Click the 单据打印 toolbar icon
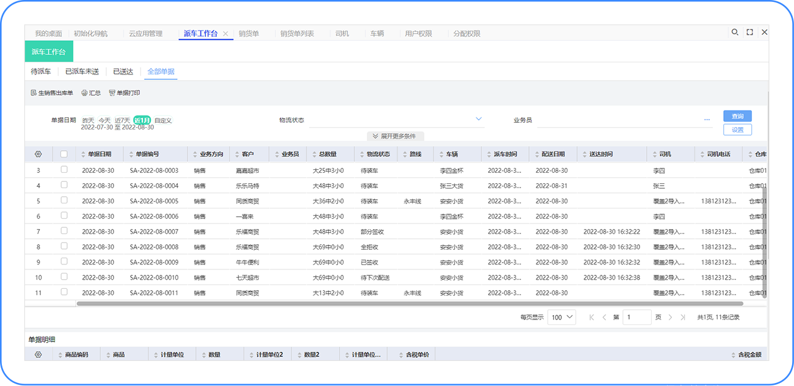This screenshot has height=386, width=794. (x=112, y=93)
